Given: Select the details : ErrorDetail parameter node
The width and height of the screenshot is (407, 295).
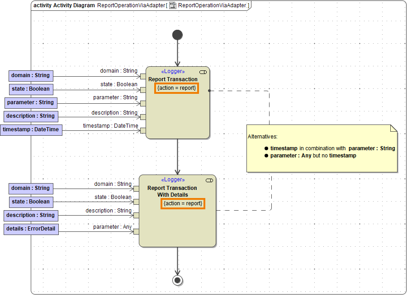Looking at the screenshot, I should (31, 229).
